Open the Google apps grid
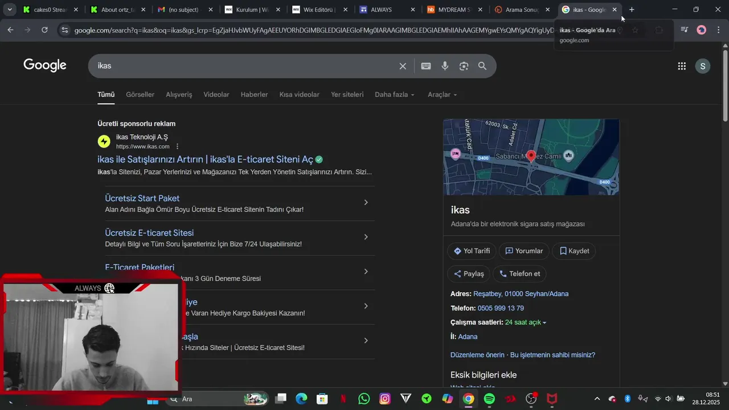This screenshot has width=729, height=410. point(682,66)
